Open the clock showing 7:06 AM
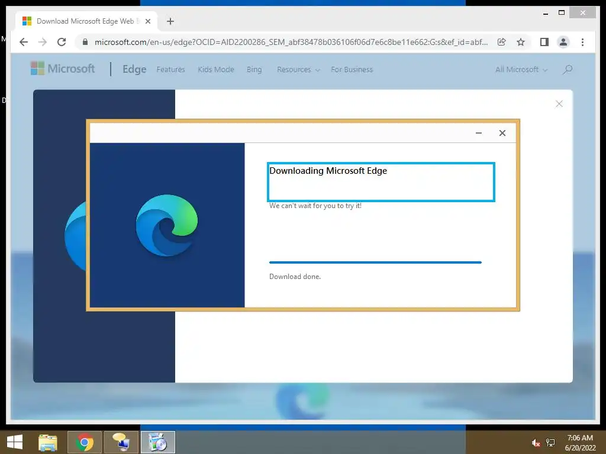This screenshot has height=454, width=606. pos(580,443)
